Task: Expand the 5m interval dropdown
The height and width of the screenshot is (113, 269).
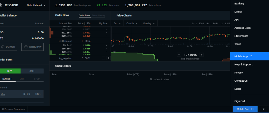Action: (117, 23)
